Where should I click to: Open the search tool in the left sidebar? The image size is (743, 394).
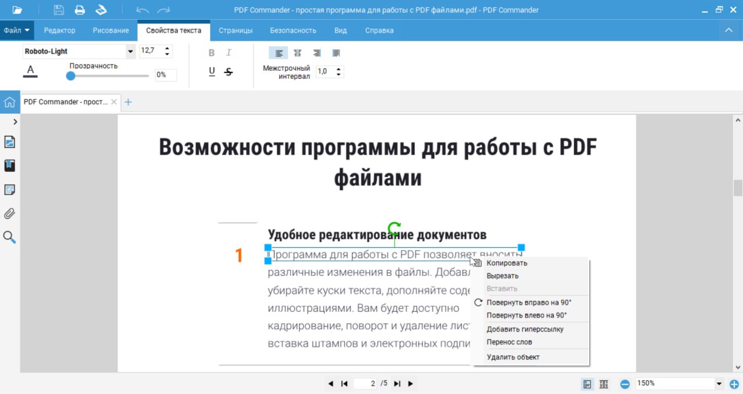coord(9,237)
